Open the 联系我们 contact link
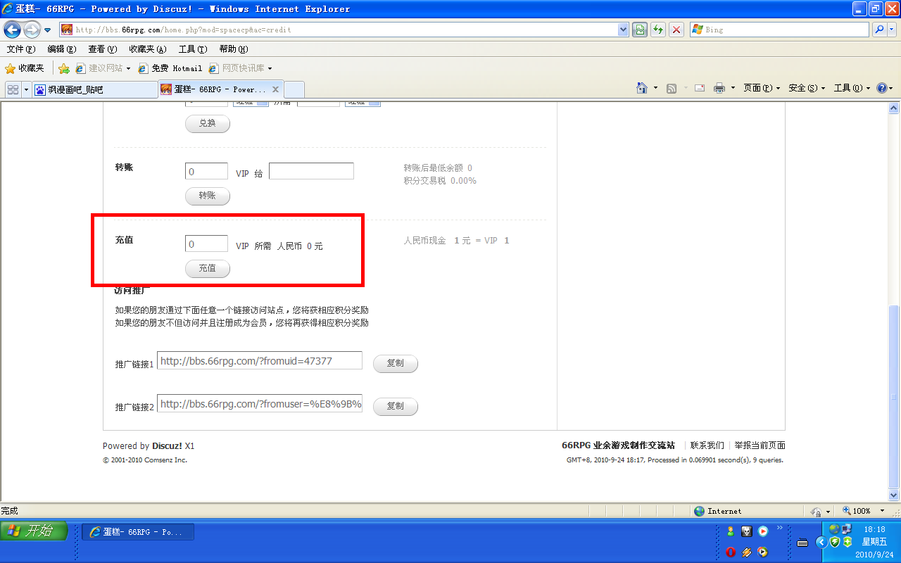Viewport: 901px width, 563px height. click(x=707, y=445)
